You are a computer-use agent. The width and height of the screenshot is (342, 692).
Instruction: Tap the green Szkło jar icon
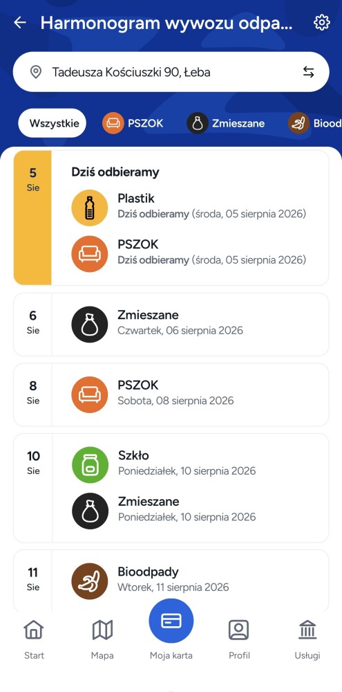point(90,465)
